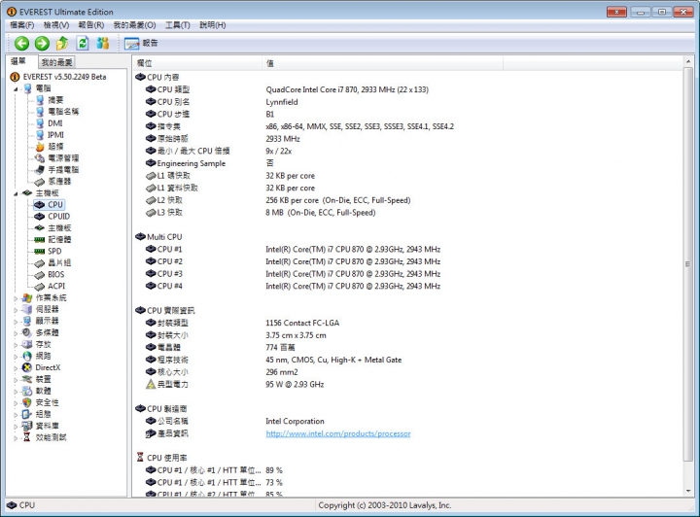Switch to the 選單 sidebar tab

[x=19, y=61]
